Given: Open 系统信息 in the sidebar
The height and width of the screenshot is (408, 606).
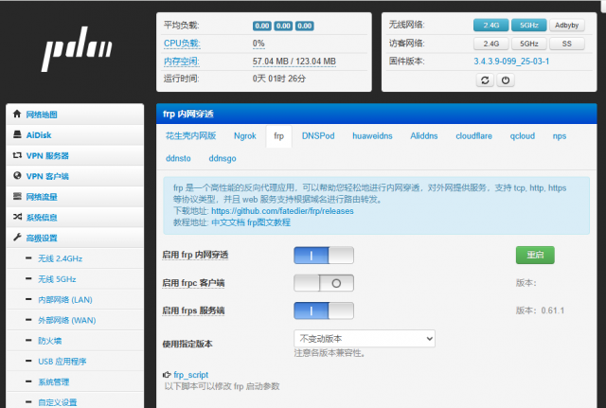Looking at the screenshot, I should (75, 217).
